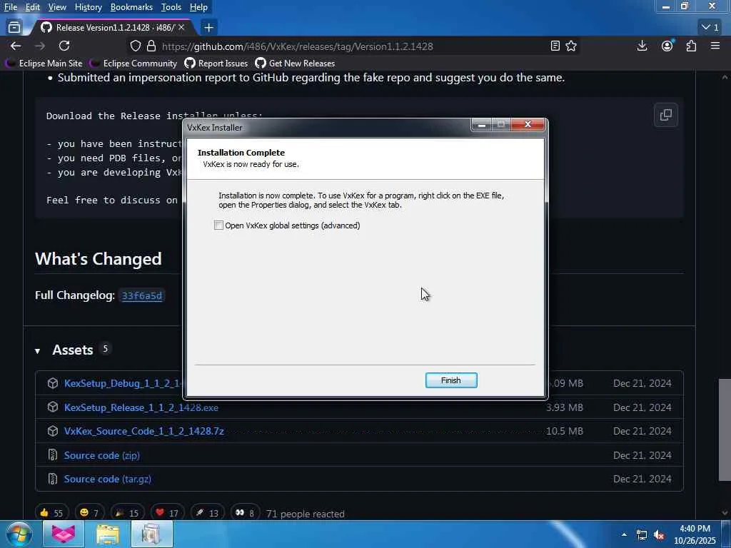Screen dimensions: 731x548
Task: Click the eyes reaction 8
Action: click(246, 513)
